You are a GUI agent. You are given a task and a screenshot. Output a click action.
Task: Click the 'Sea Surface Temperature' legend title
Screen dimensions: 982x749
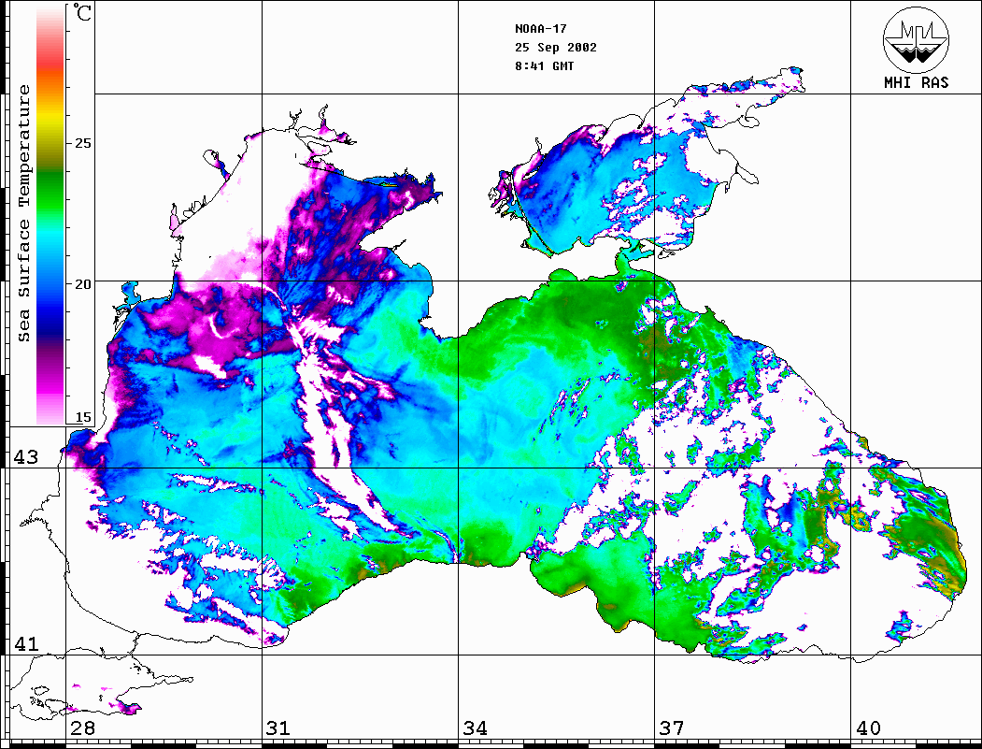(23, 213)
